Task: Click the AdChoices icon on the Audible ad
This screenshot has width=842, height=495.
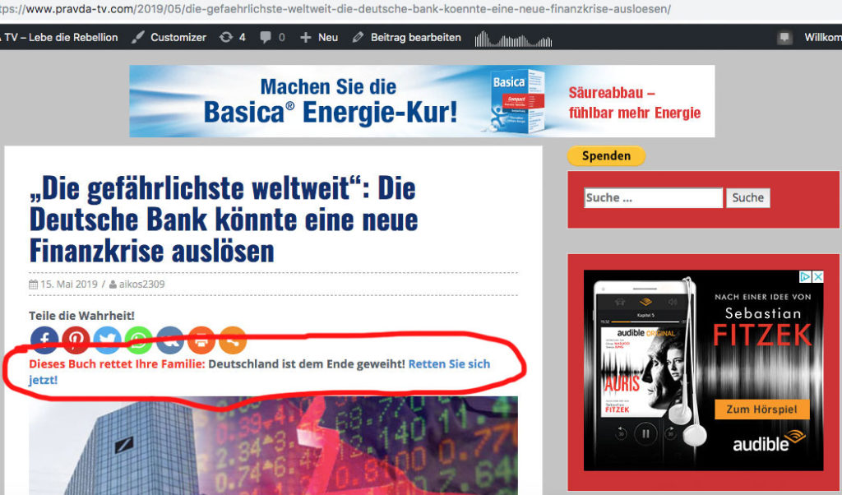Action: pos(805,276)
